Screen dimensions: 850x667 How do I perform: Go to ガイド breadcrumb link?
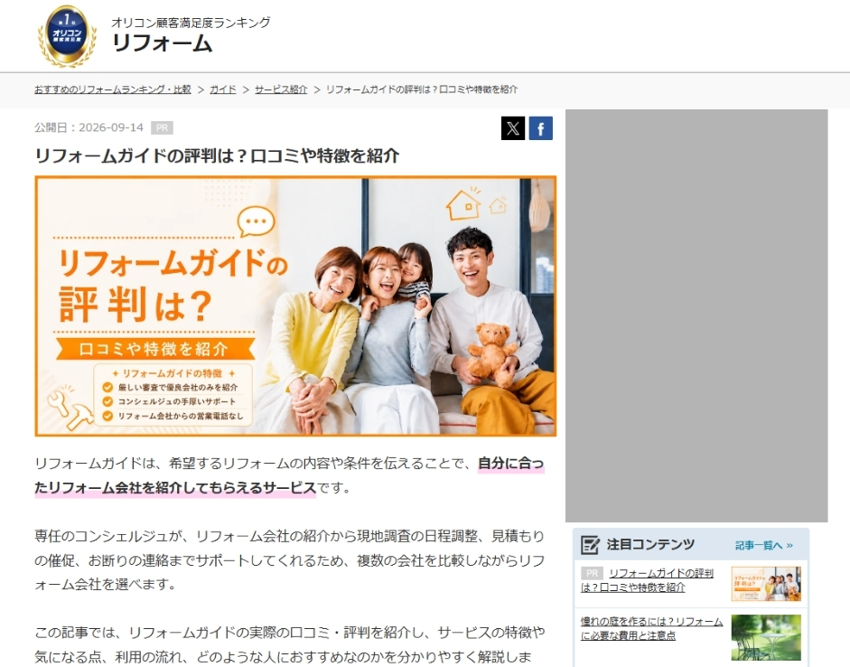tap(223, 89)
